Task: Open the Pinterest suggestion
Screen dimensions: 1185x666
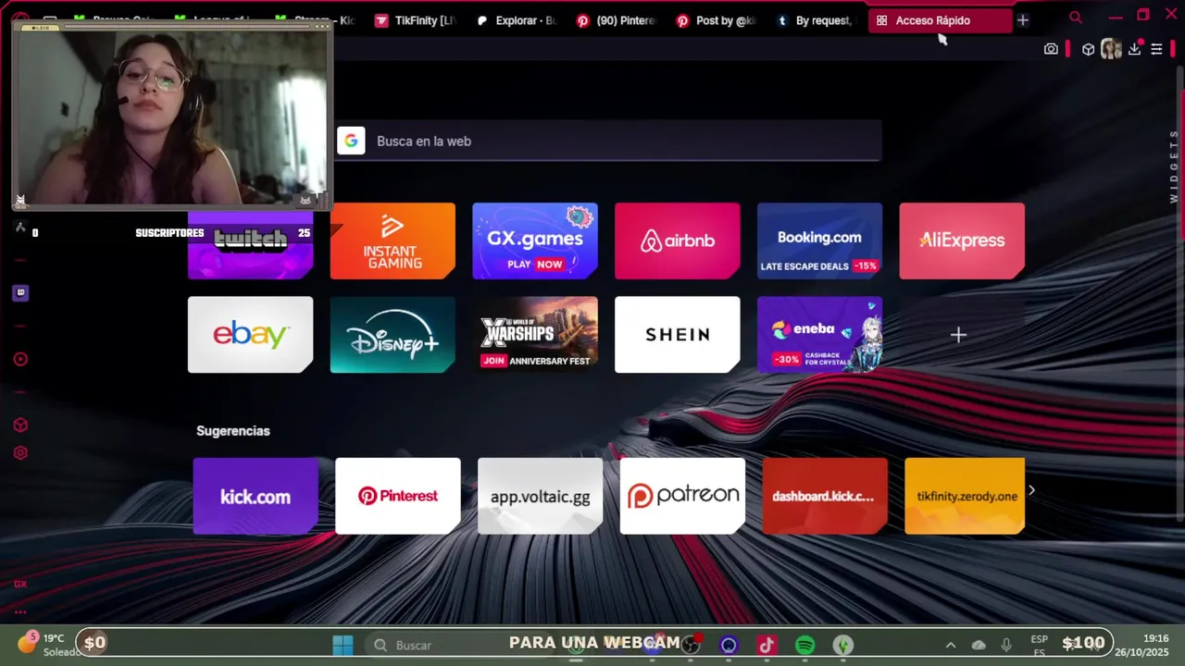Action: click(398, 496)
